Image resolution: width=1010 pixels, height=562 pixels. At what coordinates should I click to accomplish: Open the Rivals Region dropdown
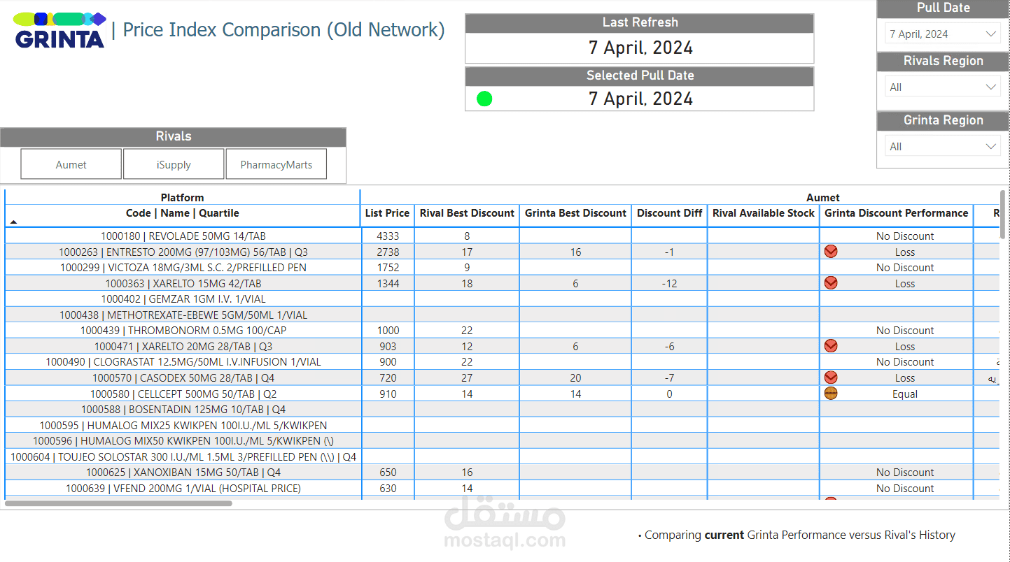click(943, 87)
